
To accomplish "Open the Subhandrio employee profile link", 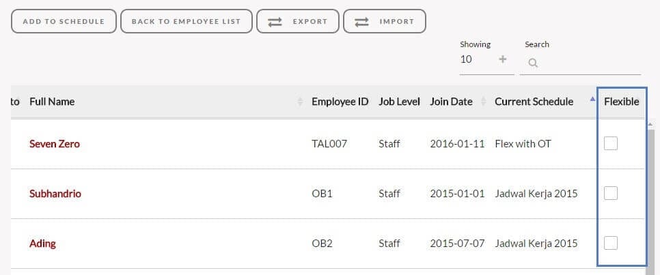I will 55,193.
